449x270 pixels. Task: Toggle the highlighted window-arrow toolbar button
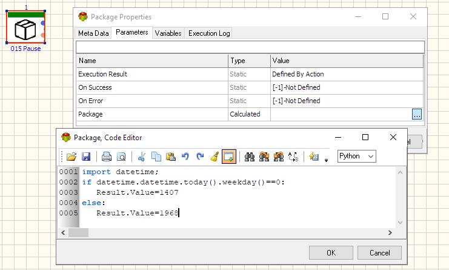[229, 157]
